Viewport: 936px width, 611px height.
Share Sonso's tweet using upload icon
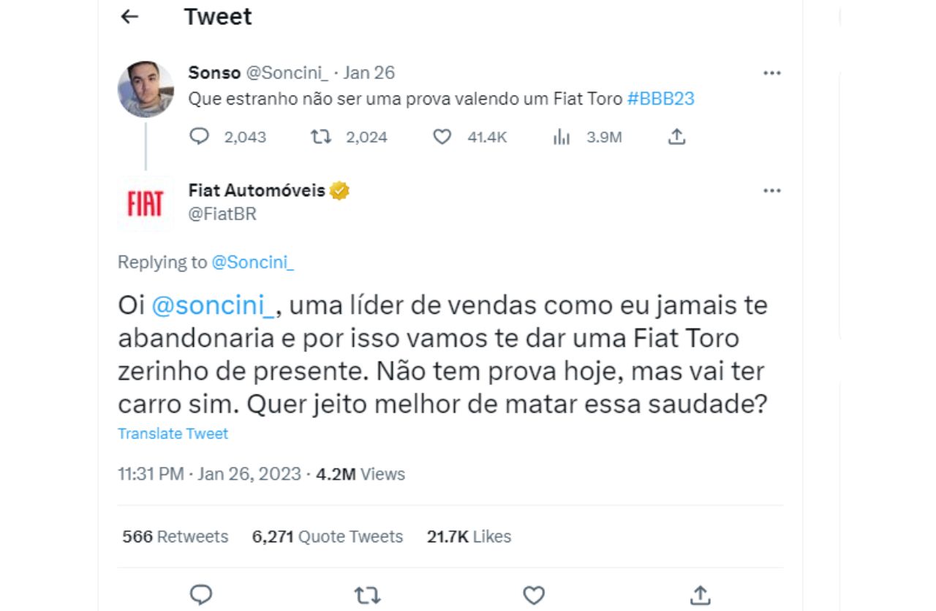click(677, 137)
